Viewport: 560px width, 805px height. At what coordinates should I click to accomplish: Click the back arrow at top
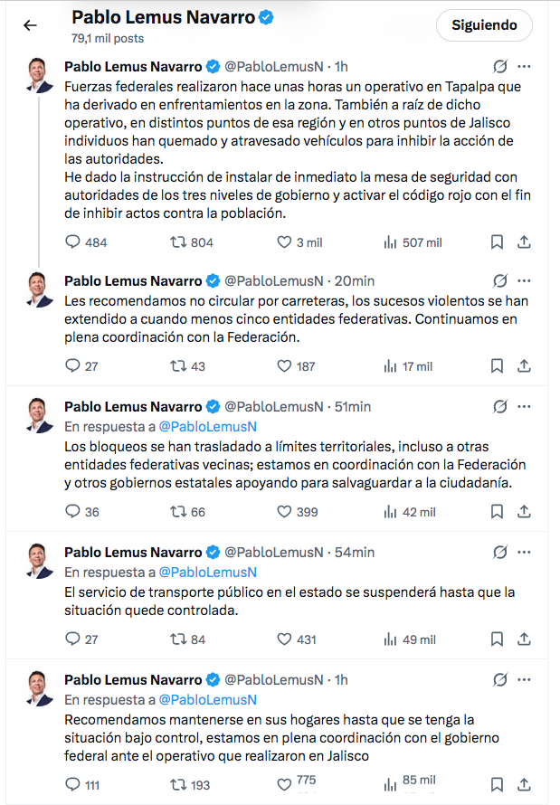[30, 25]
